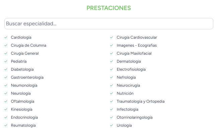Click the checkmark icon next to Cirugía Cardiovascular

coord(112,37)
